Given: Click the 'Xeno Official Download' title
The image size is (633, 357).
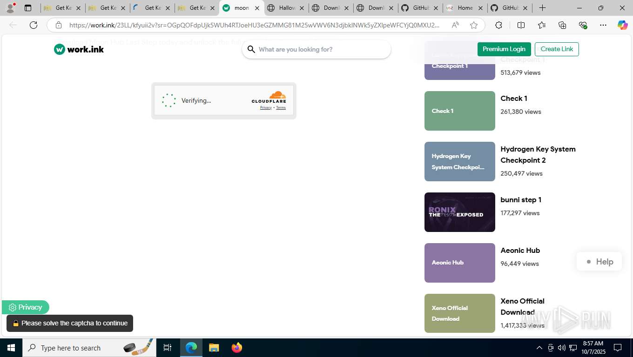Looking at the screenshot, I should 522,307.
